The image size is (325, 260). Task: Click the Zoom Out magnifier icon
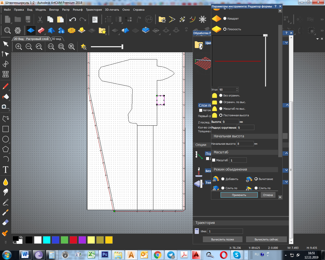(29, 46)
